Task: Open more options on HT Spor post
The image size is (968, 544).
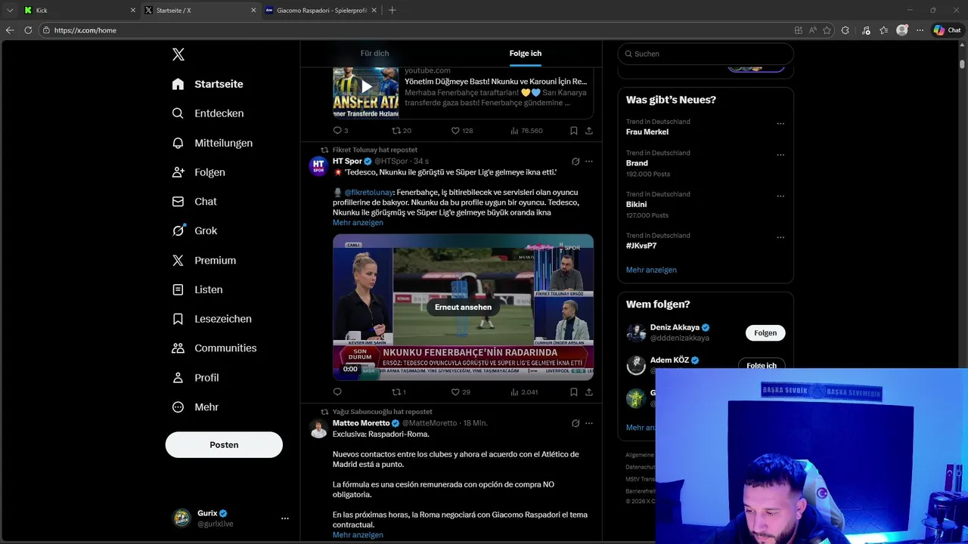Action: pos(589,162)
